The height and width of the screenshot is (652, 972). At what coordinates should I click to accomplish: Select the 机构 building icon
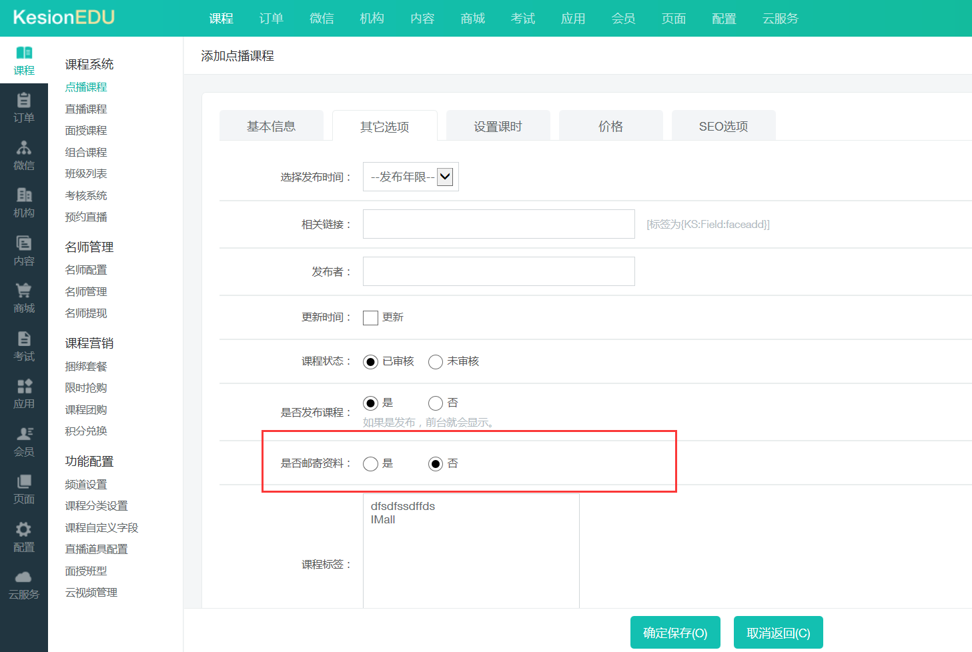pyautogui.click(x=23, y=195)
